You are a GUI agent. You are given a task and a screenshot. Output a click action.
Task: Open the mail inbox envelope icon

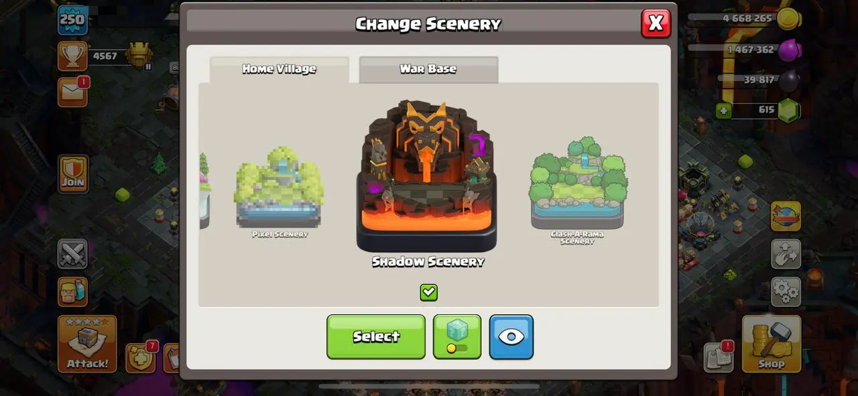[72, 92]
